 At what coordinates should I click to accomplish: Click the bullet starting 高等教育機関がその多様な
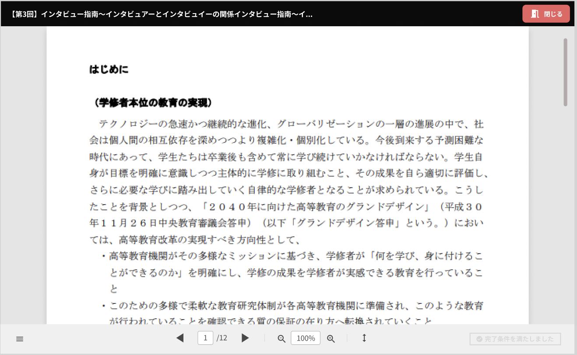pos(296,256)
